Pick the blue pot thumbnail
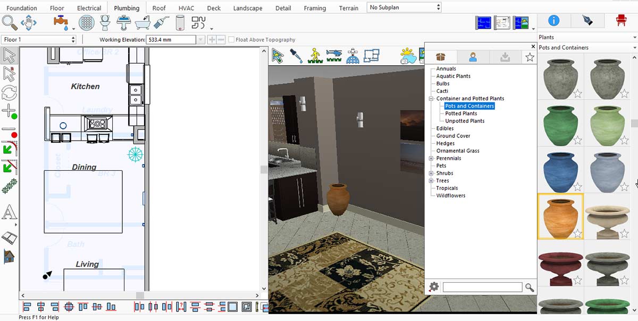 (560, 170)
